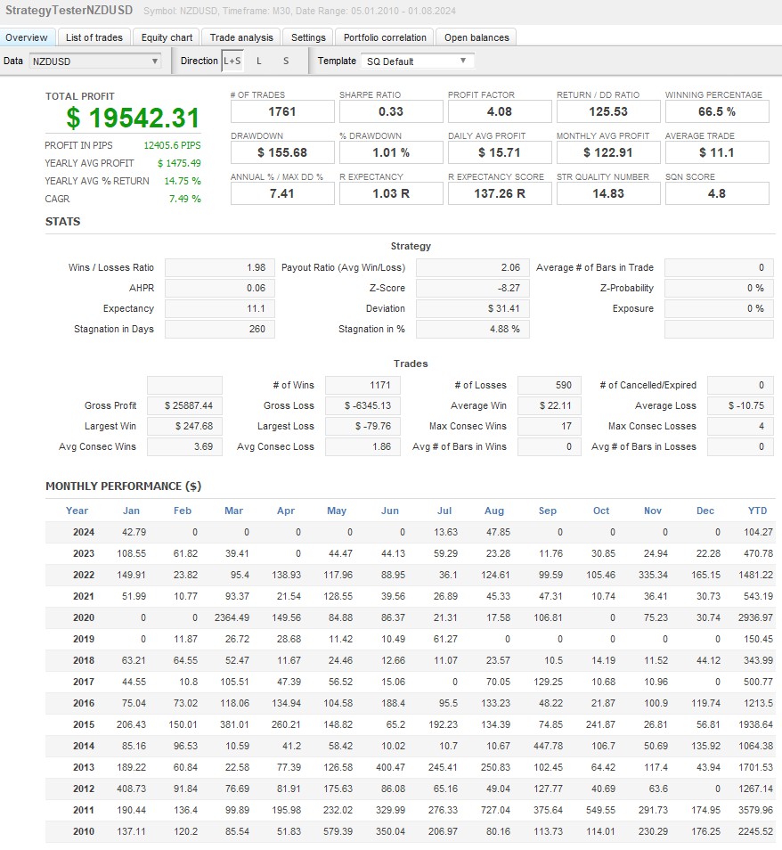782x850 pixels.
Task: Click the # of Losses field 590
Action: click(x=550, y=386)
